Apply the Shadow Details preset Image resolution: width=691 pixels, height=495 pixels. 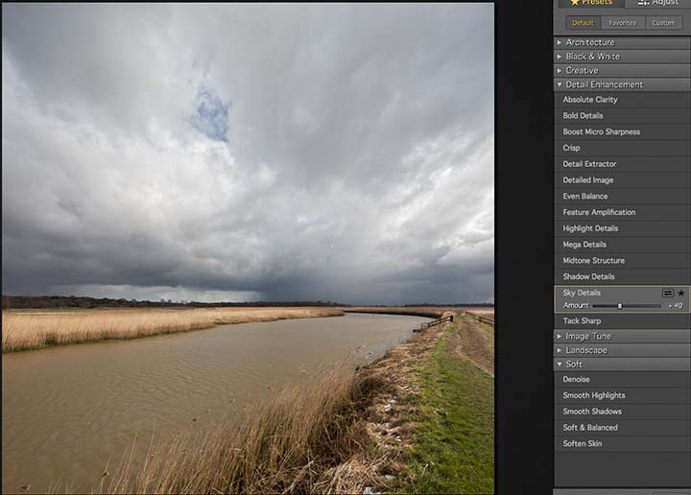pyautogui.click(x=622, y=276)
